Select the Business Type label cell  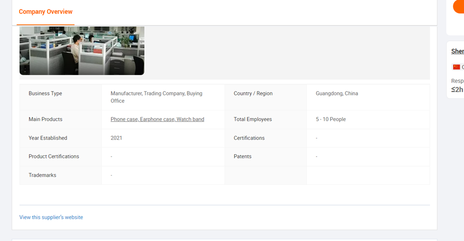(60, 97)
